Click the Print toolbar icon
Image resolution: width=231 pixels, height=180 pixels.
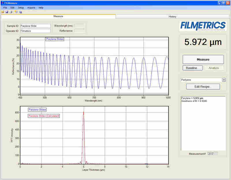tap(11, 12)
